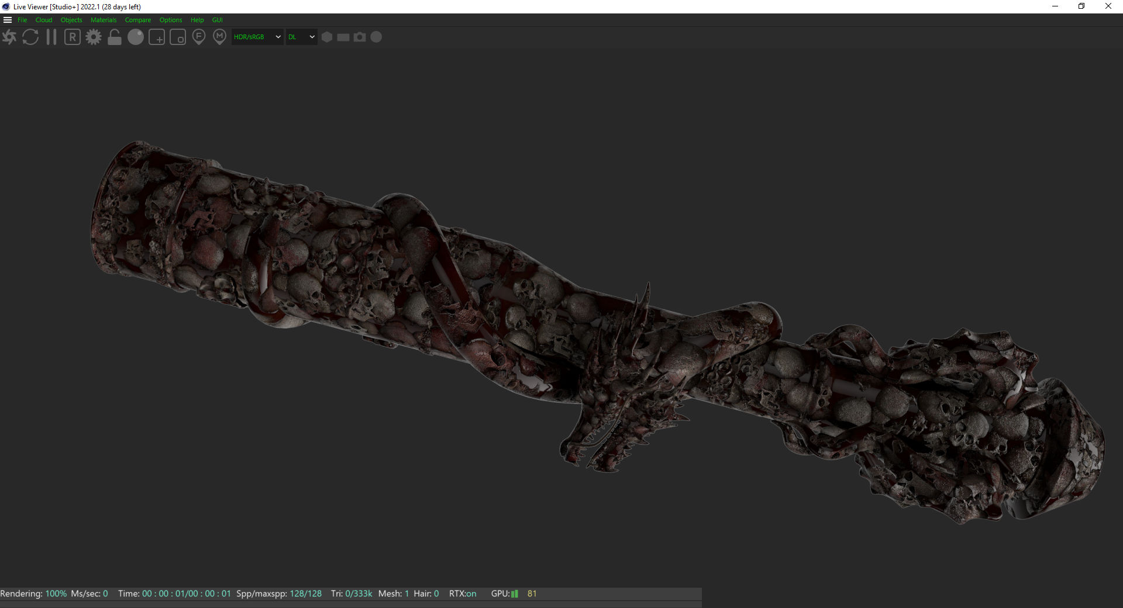Viewport: 1123px width, 608px height.
Task: Enable the film region tool
Action: [178, 37]
